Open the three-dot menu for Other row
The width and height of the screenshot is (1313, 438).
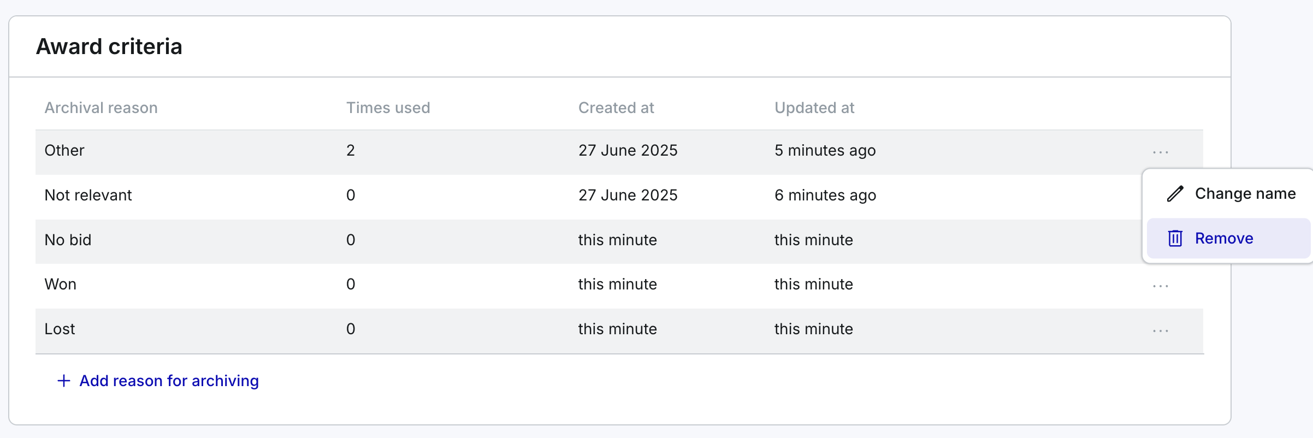[1160, 152]
